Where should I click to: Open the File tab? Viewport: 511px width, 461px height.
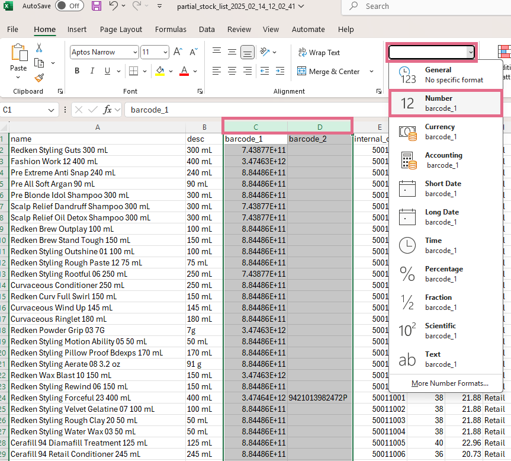[x=12, y=30]
